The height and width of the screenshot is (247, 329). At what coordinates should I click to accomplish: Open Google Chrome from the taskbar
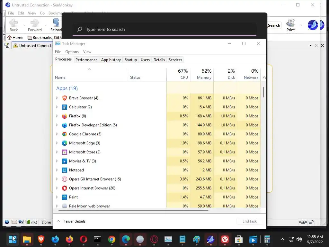point(112,239)
